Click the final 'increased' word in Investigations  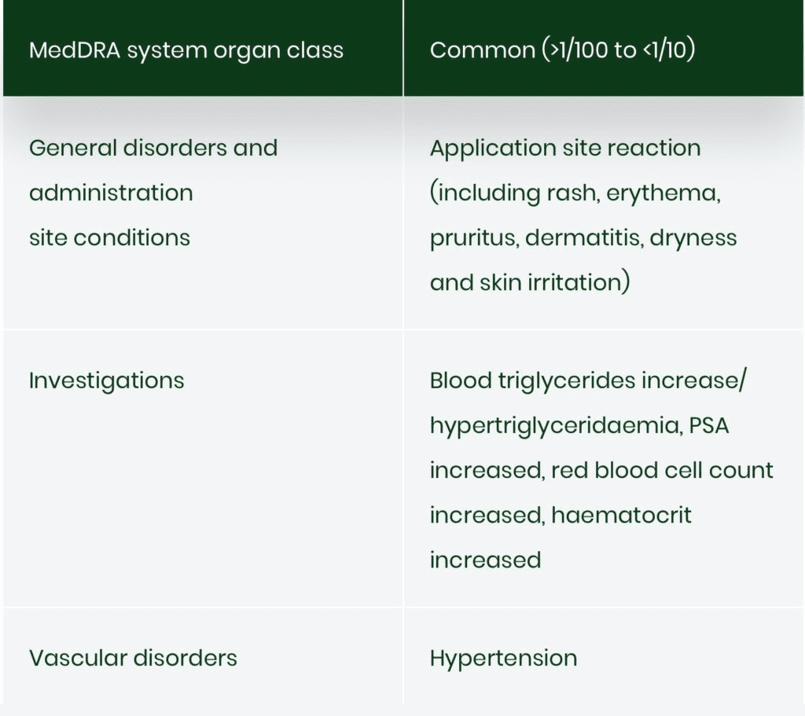point(486,560)
